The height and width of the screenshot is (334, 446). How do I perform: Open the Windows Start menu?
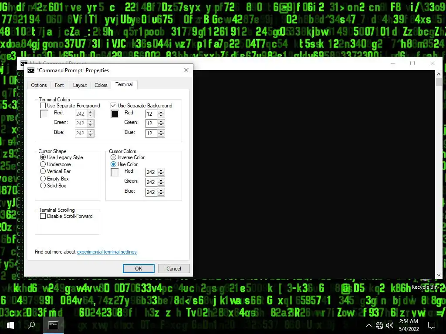[x=10, y=325]
